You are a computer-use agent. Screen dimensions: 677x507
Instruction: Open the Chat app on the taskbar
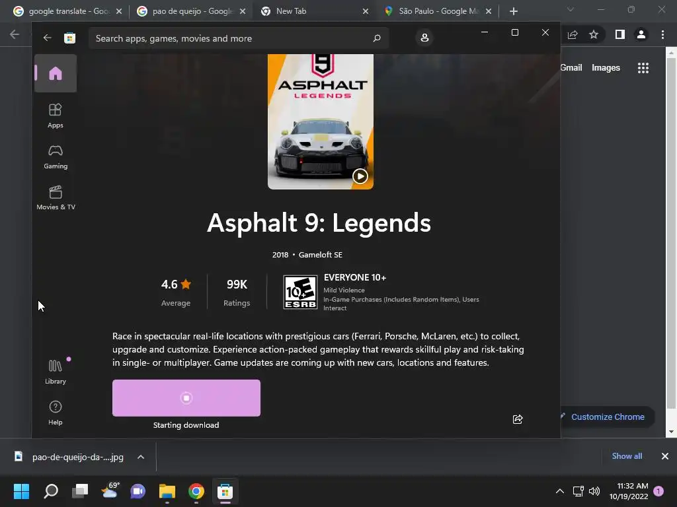tap(138, 491)
